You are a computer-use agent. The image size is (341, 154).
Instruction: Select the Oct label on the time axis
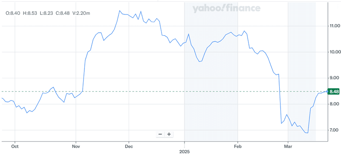click(15, 146)
